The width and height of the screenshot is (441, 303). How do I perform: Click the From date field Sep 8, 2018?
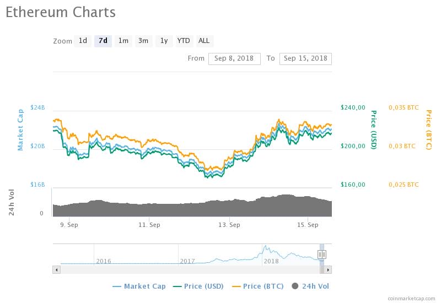click(234, 59)
